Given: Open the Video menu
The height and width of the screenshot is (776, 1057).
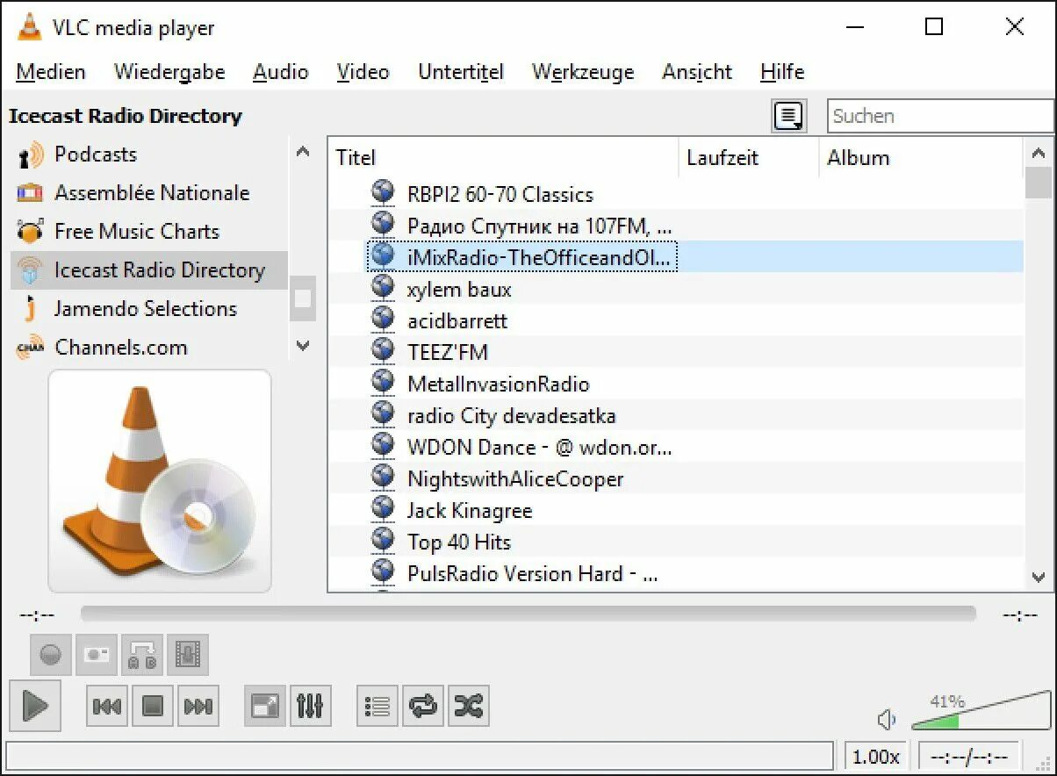Looking at the screenshot, I should (x=363, y=72).
